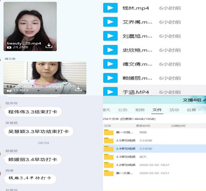Open the beauty...20.mp4 video thumbnail
Screen dimensions: 206x191
tap(30, 26)
